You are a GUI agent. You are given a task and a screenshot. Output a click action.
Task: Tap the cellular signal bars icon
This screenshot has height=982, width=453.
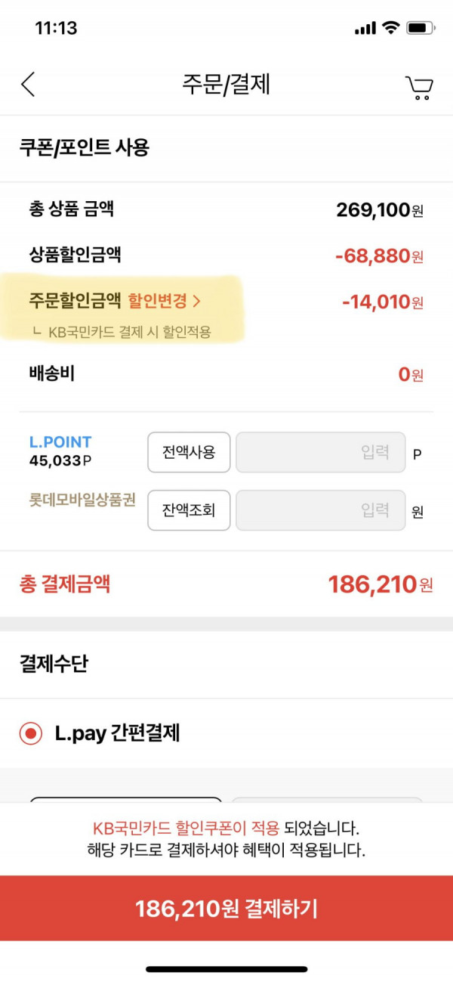tap(365, 29)
